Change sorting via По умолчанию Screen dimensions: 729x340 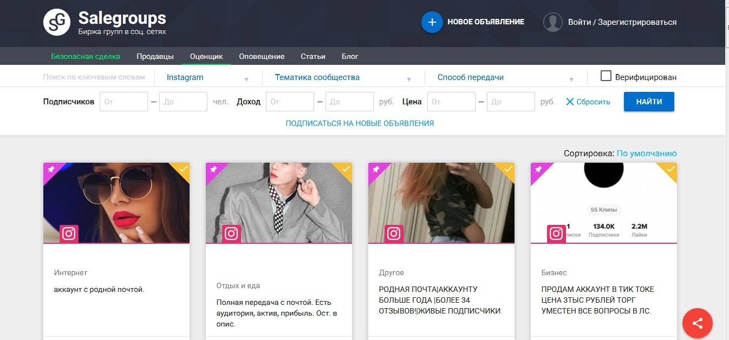(646, 154)
